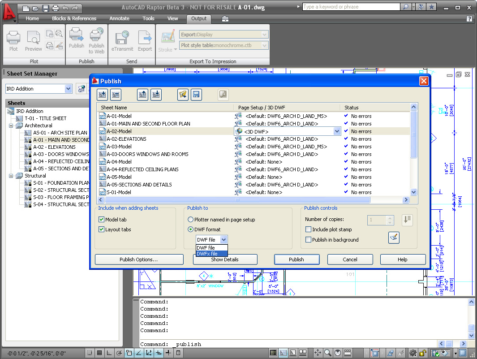The width and height of the screenshot is (477, 359).
Task: Click the Zoom magnifier status bar icon
Action: pyautogui.click(x=328, y=353)
